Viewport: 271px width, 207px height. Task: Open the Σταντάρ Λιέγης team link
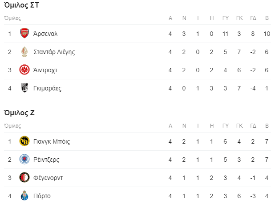pyautogui.click(x=54, y=52)
